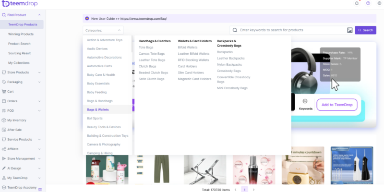Screen dimensions: 384x192
Task: Click the TeemDrop logo
Action: pos(20,3)
